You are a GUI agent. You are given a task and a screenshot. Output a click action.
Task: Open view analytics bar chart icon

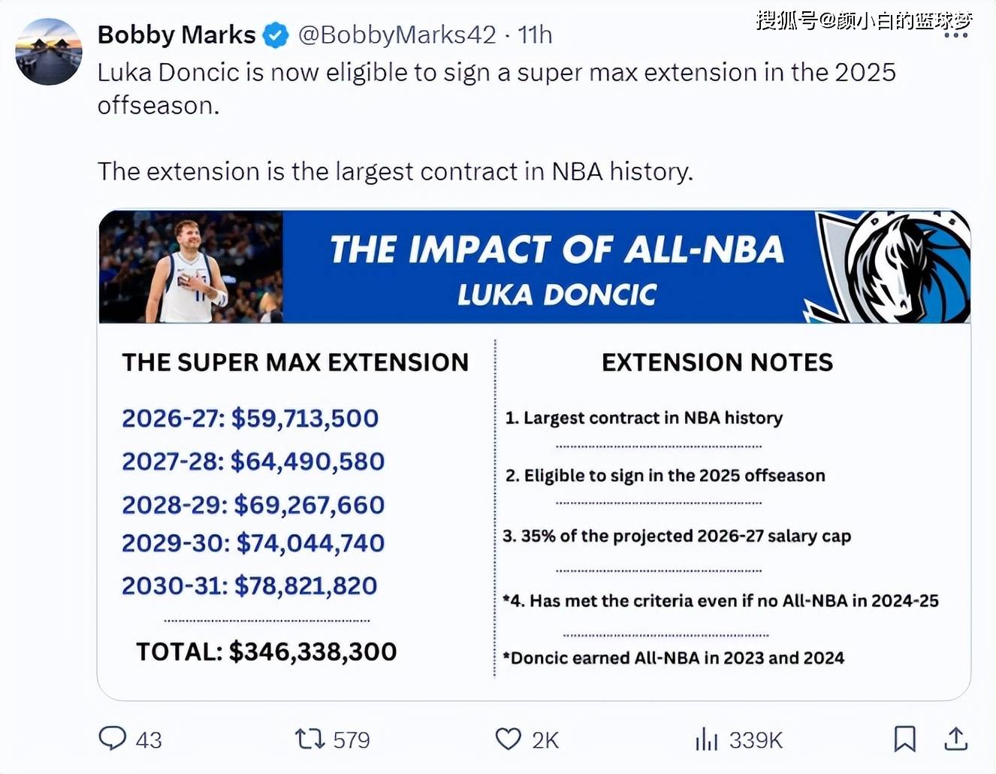(x=706, y=739)
